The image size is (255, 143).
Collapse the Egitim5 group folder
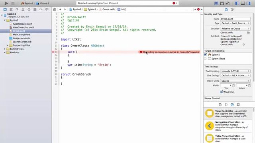point(5,20)
